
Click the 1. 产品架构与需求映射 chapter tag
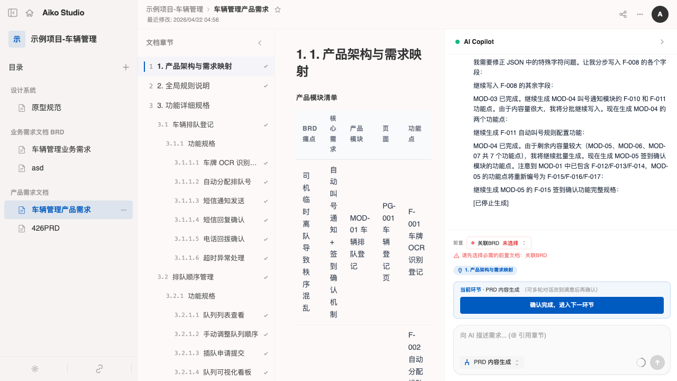485,270
